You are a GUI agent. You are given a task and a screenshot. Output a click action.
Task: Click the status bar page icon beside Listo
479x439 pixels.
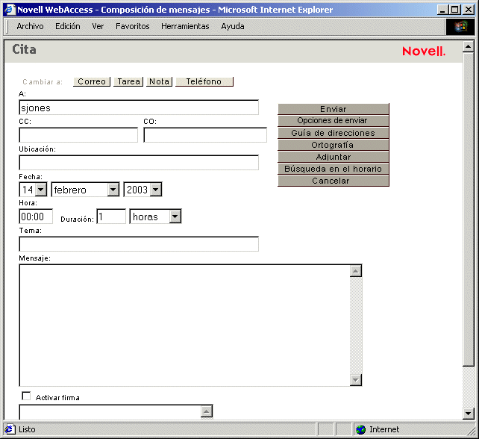(x=10, y=429)
